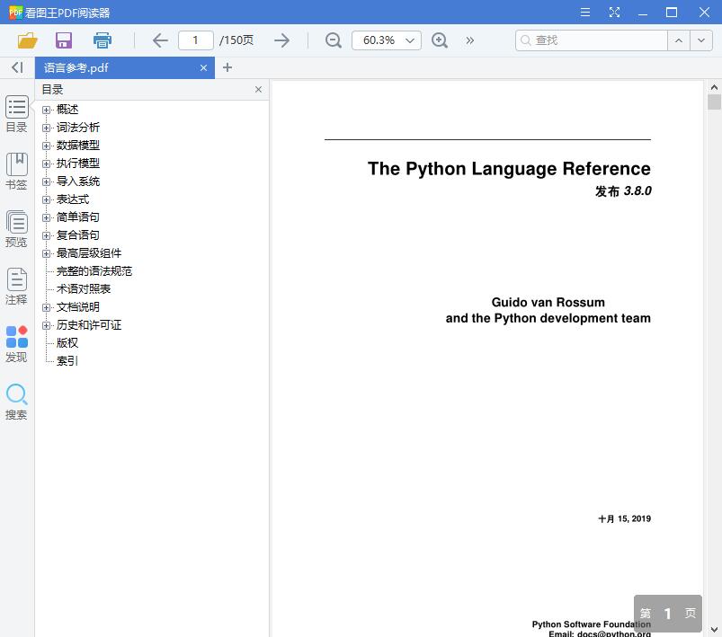Zoom in using the magnifier plus icon
The width and height of the screenshot is (722, 637).
(440, 40)
